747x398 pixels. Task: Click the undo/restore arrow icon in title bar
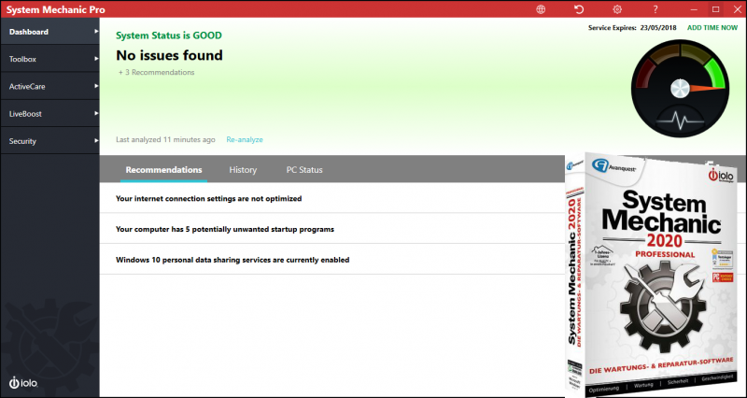tap(579, 9)
